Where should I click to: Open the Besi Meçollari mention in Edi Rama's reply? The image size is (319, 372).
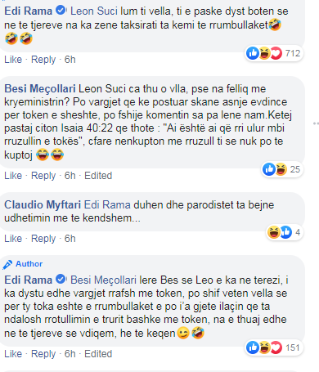point(103,280)
